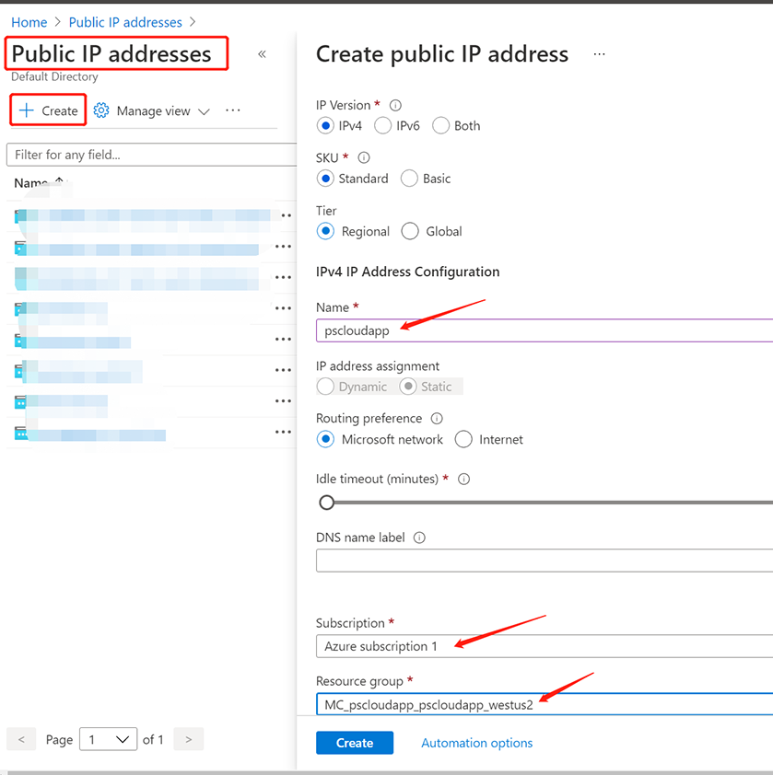This screenshot has width=773, height=775.
Task: Click the Routing preference info icon
Action: click(x=437, y=419)
